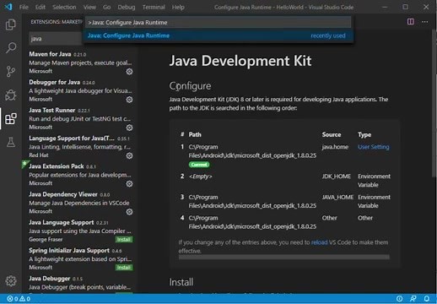
Task: Click the errors count in status bar
Action: [x=13, y=299]
